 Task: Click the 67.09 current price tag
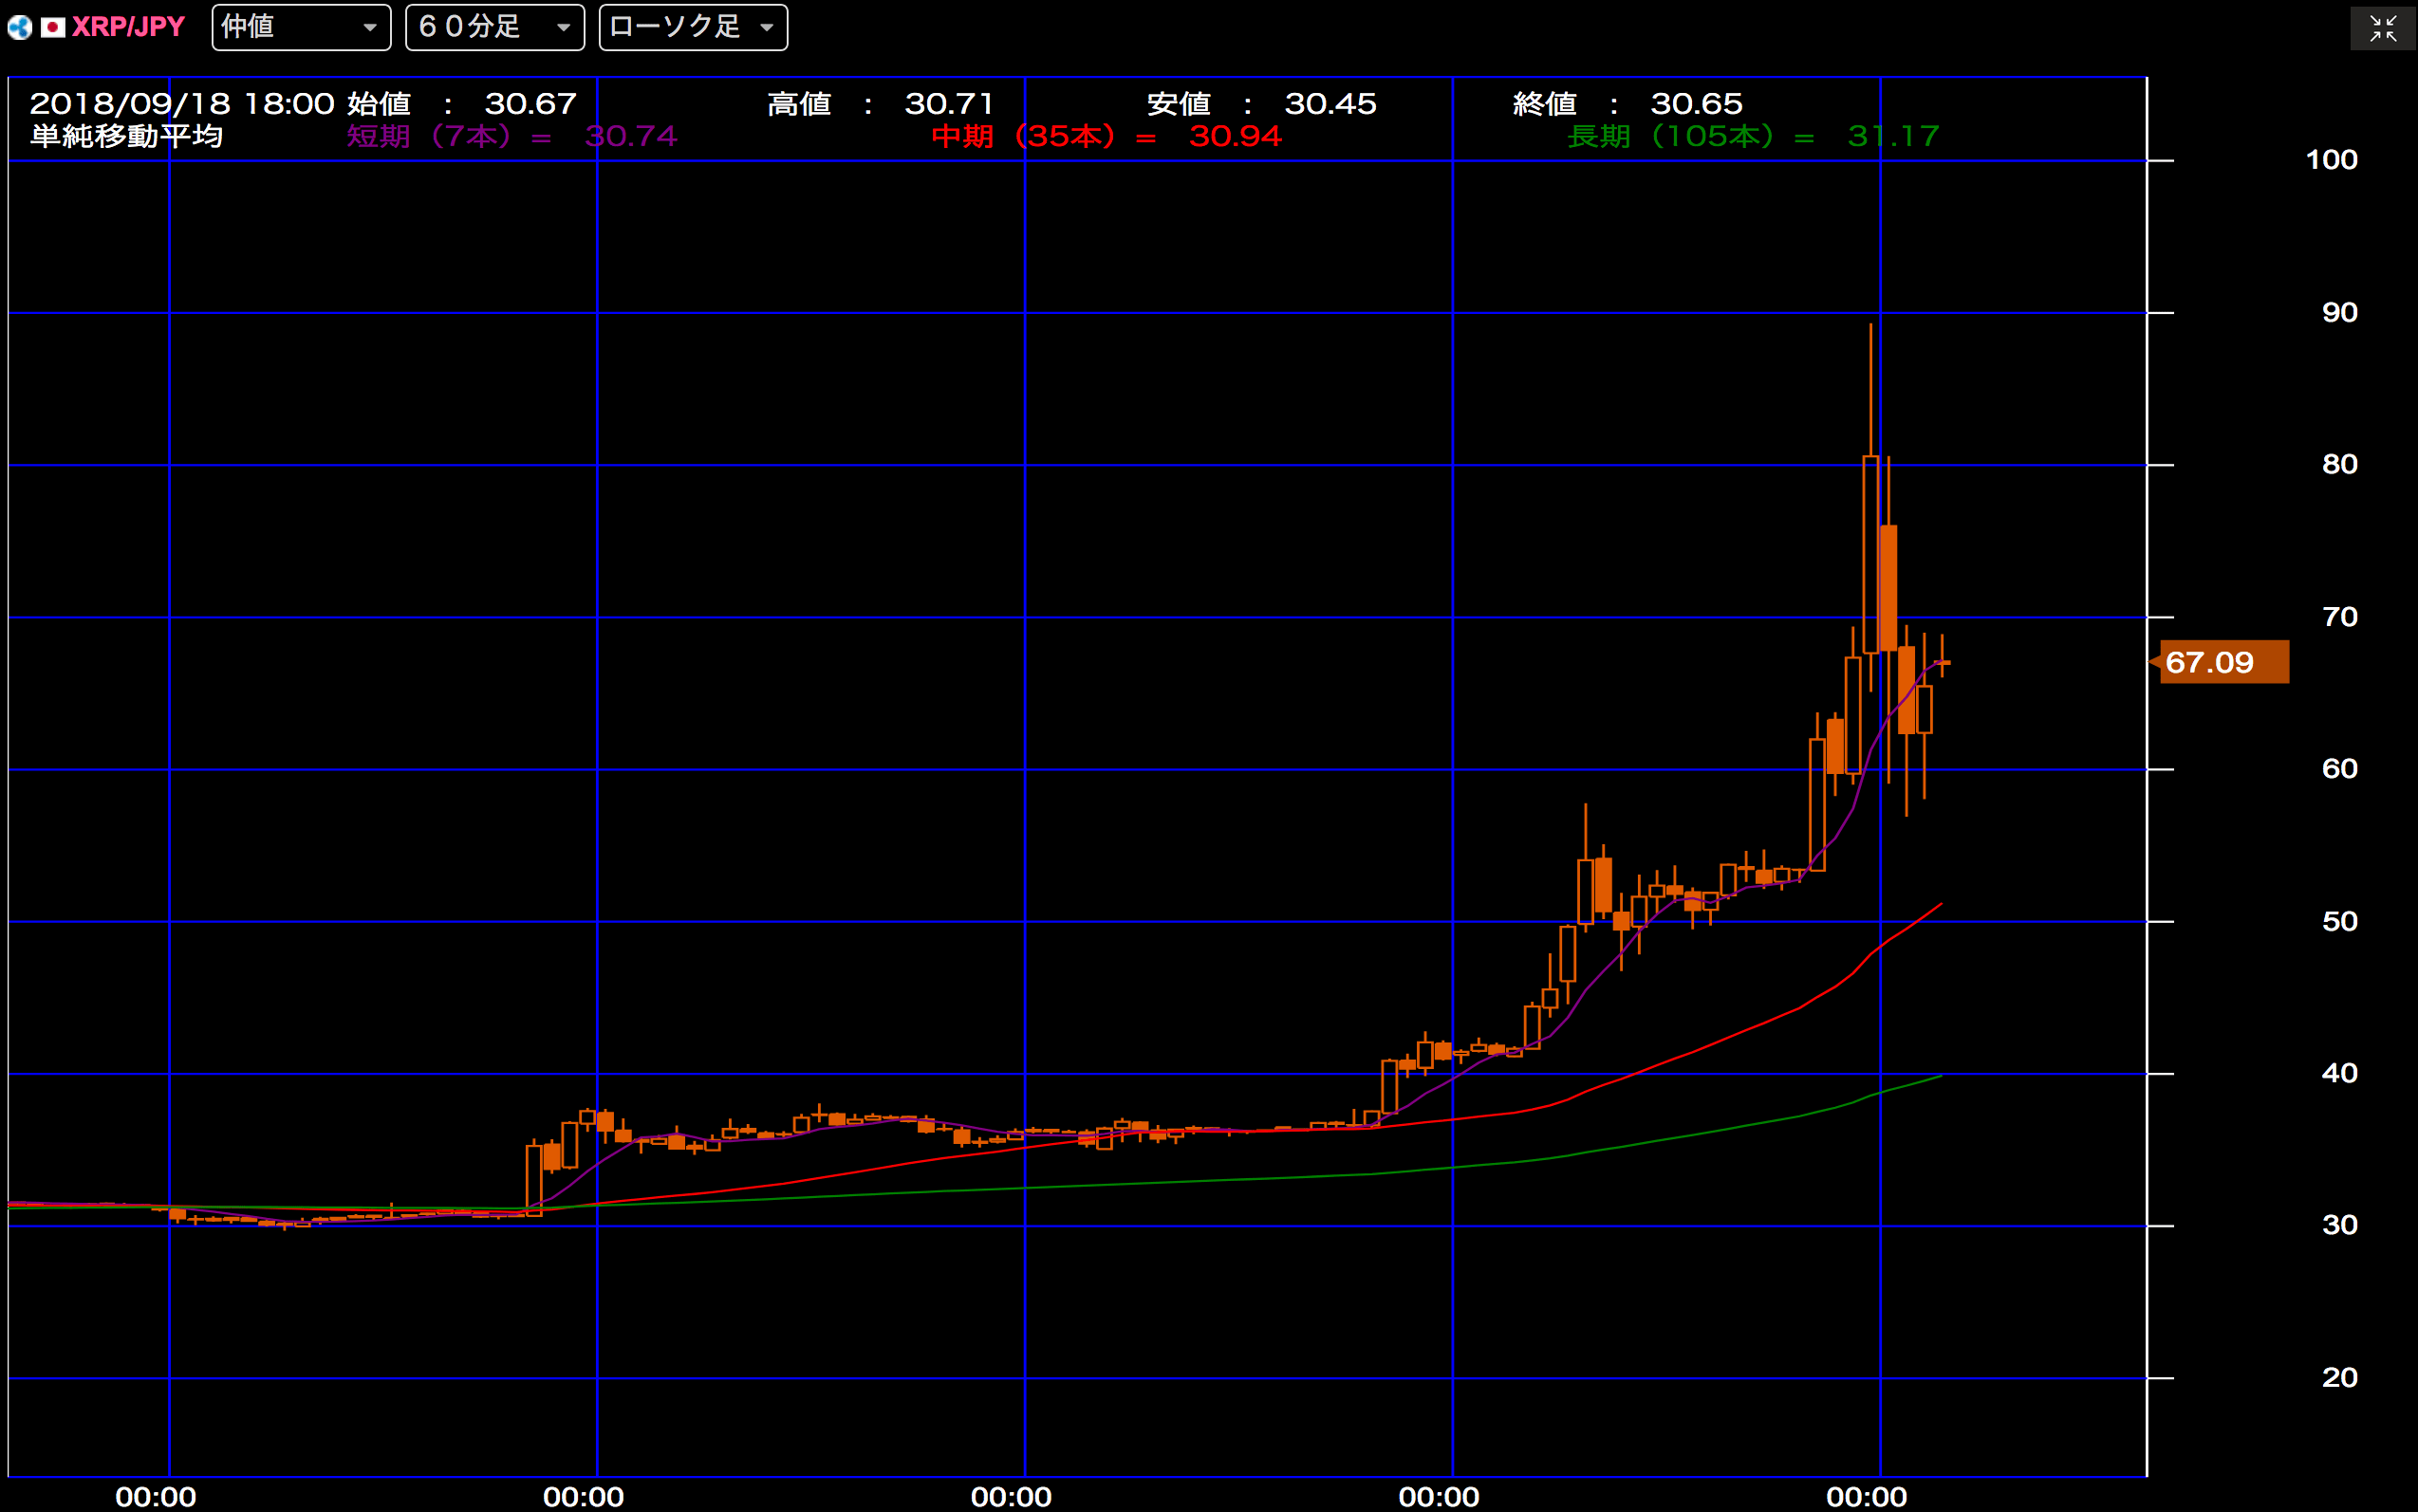point(2223,662)
